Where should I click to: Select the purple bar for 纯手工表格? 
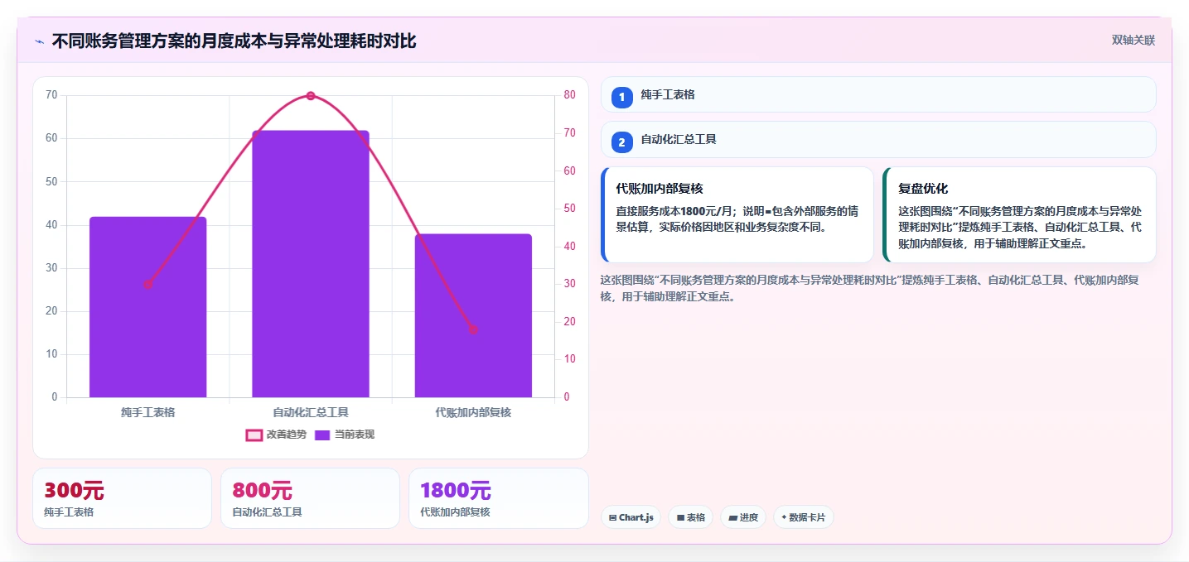coord(147,307)
